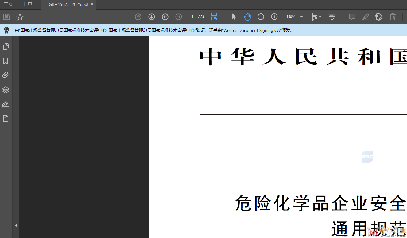Open the layers panel
407x238 pixels.
pyautogui.click(x=6, y=90)
